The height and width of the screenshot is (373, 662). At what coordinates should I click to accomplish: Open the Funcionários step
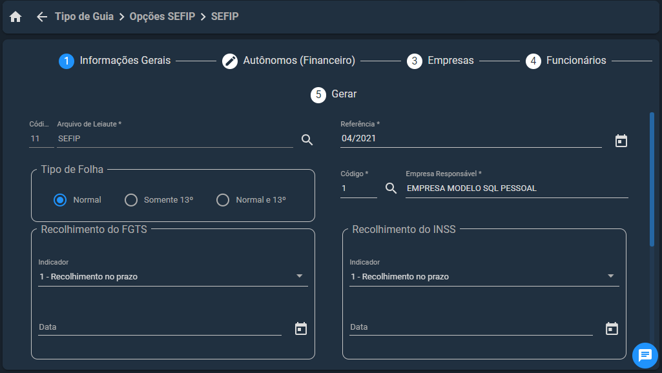pos(576,61)
